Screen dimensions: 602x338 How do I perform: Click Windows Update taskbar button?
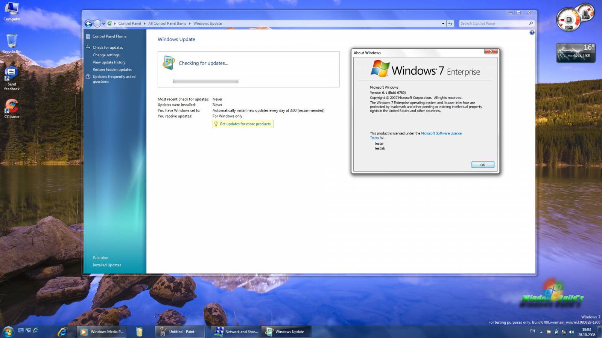(x=287, y=332)
